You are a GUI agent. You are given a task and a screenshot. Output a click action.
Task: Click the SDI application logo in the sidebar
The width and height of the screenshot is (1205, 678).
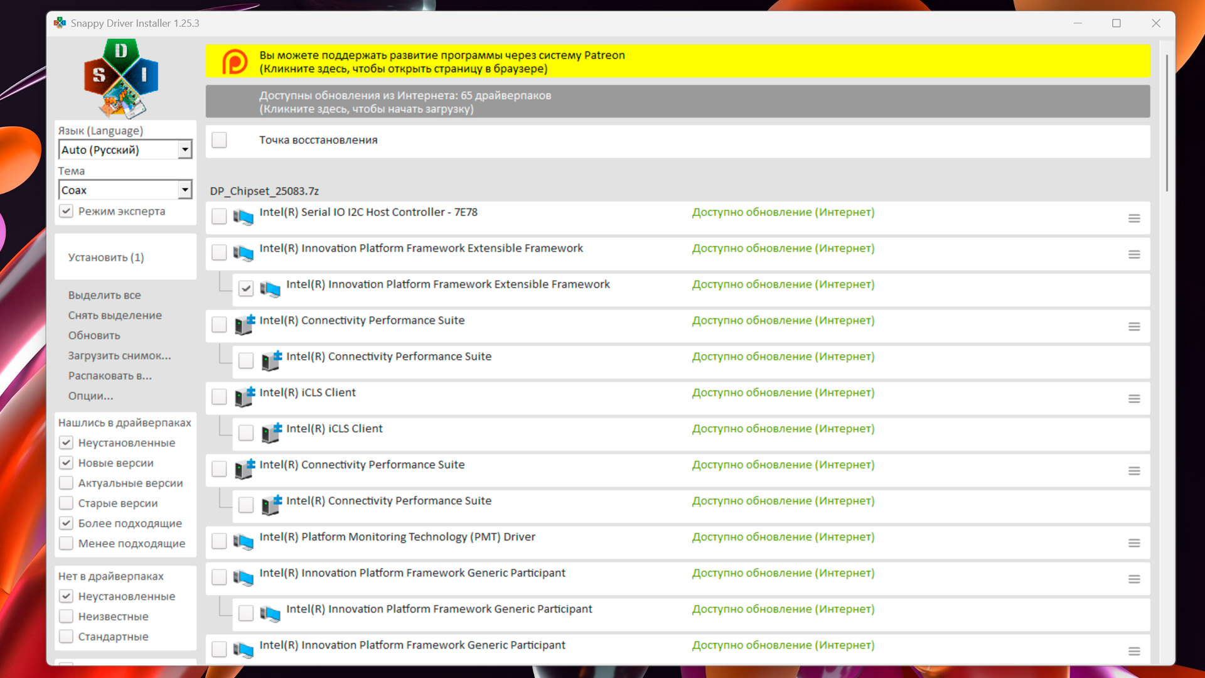121,78
